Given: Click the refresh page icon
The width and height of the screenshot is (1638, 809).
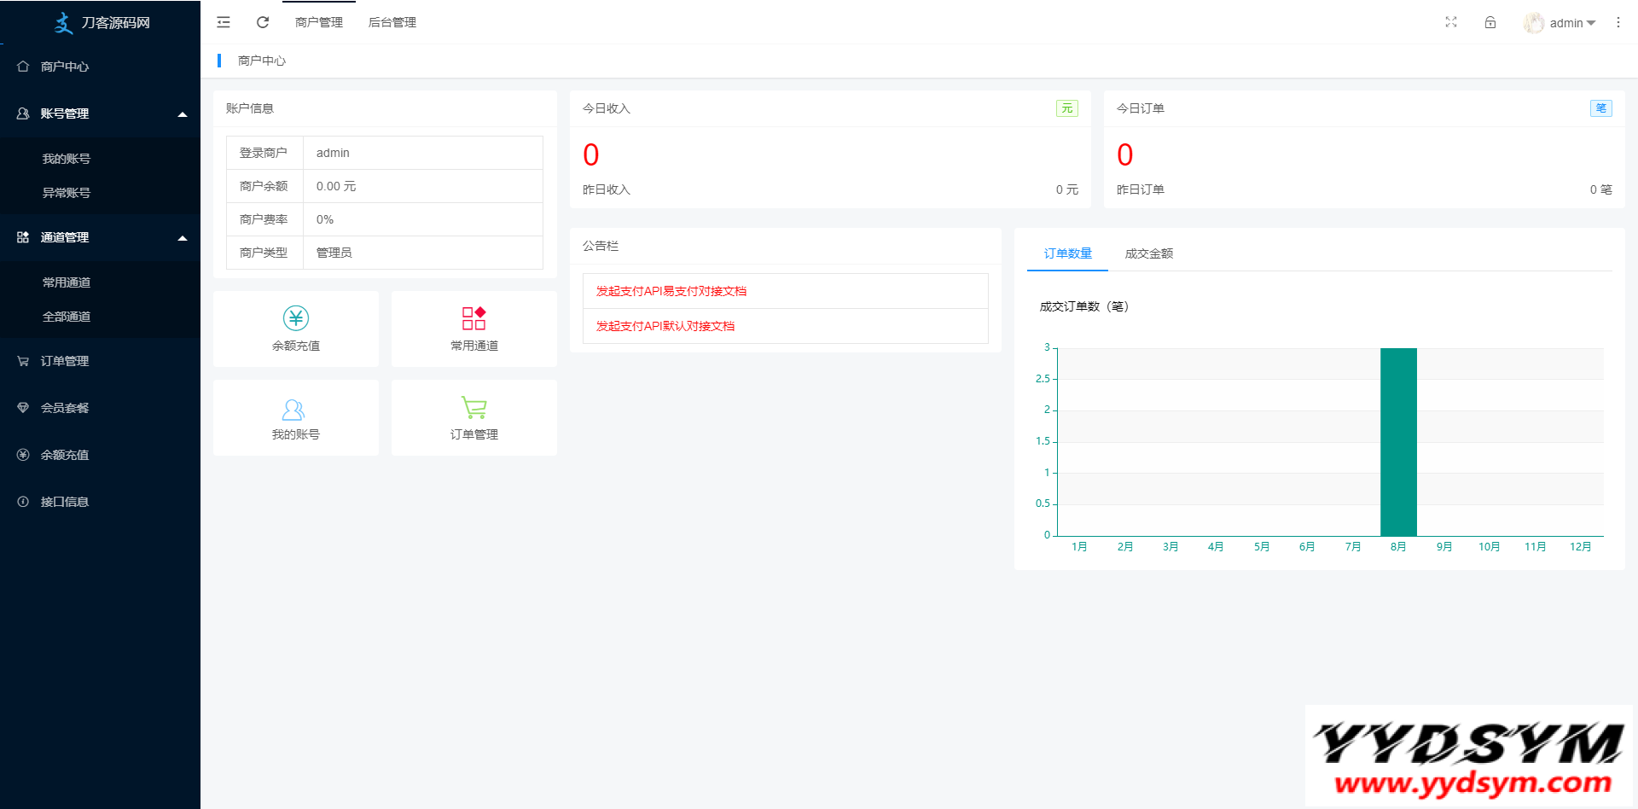Looking at the screenshot, I should click(263, 22).
